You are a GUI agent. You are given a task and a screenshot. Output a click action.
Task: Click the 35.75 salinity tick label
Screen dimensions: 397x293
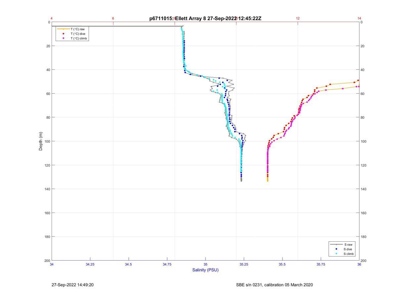point(321,264)
